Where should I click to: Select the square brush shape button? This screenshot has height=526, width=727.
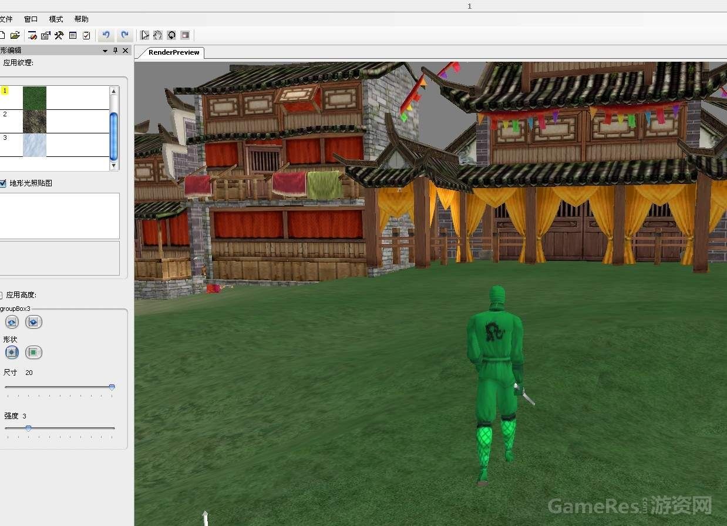click(33, 353)
